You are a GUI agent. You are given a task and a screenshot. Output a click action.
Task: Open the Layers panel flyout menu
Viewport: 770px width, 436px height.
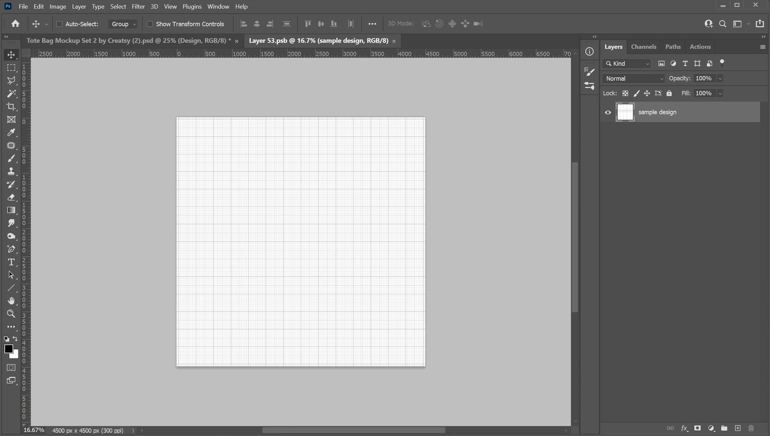click(762, 47)
